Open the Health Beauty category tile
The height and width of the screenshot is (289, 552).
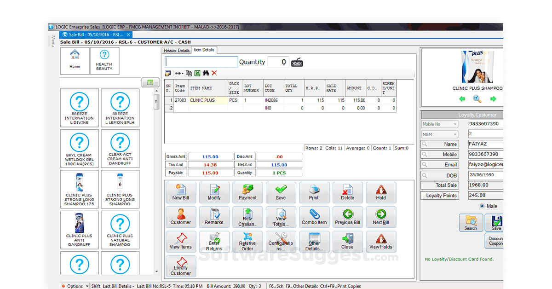[x=104, y=61]
